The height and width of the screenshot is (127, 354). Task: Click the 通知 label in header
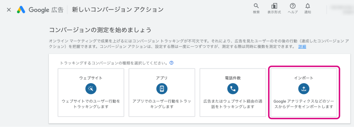[x=308, y=12]
